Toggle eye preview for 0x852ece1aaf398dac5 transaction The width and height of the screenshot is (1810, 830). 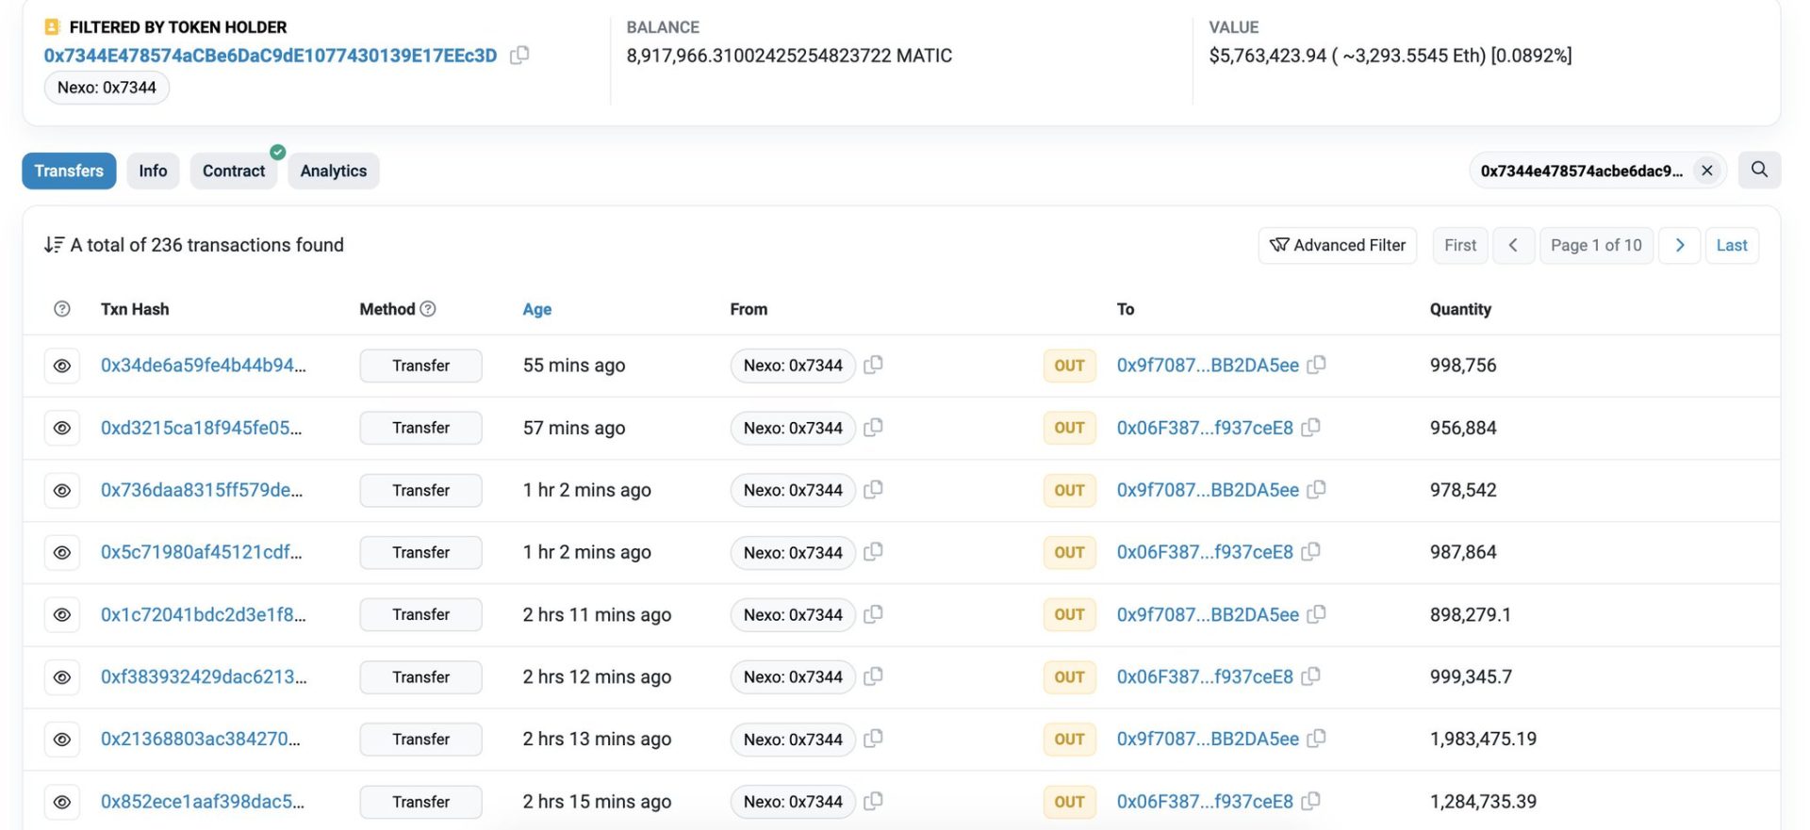point(62,802)
